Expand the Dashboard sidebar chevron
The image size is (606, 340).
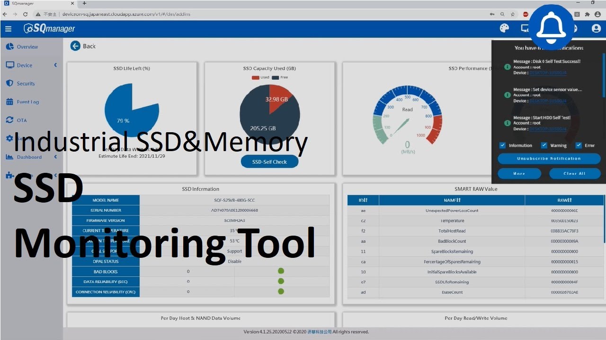click(55, 157)
